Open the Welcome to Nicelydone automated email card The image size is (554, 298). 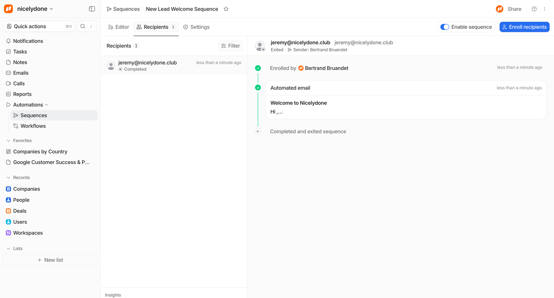pos(406,100)
